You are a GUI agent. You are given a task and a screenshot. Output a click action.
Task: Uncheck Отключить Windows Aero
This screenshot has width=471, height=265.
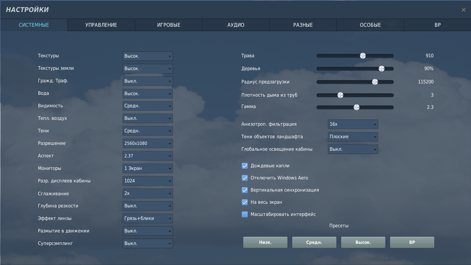pyautogui.click(x=245, y=178)
